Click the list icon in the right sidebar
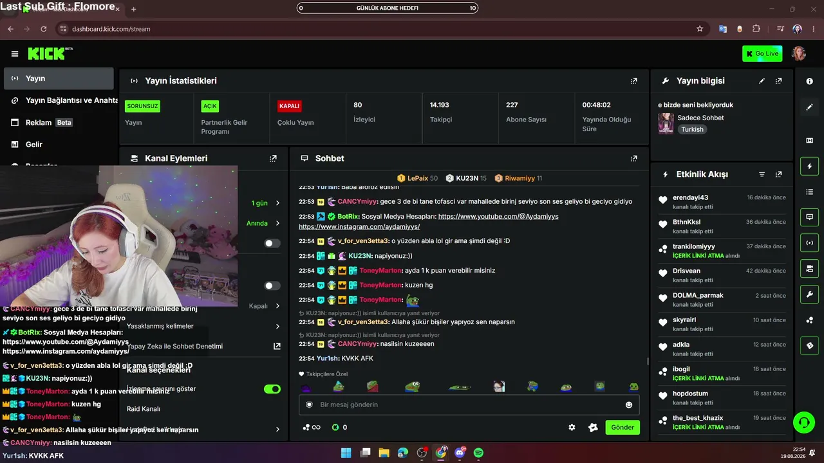 pos(809,192)
